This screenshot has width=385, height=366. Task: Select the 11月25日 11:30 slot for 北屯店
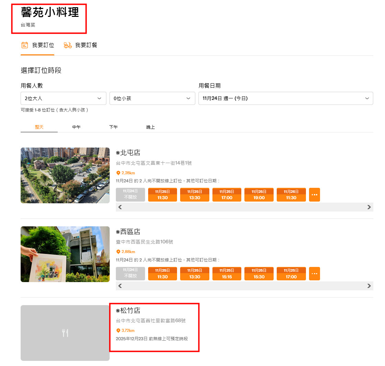point(162,195)
